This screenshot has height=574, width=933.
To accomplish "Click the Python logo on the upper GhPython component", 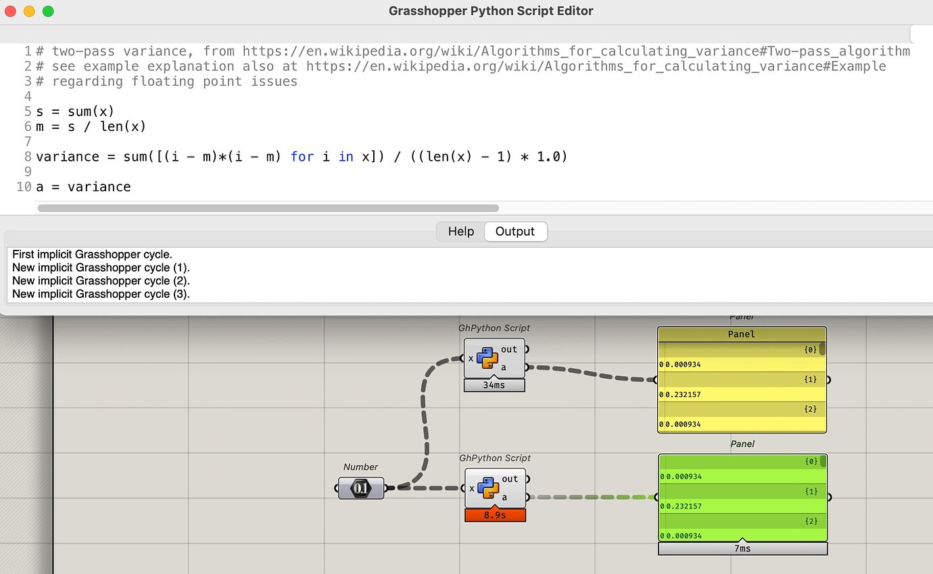I will click(488, 357).
